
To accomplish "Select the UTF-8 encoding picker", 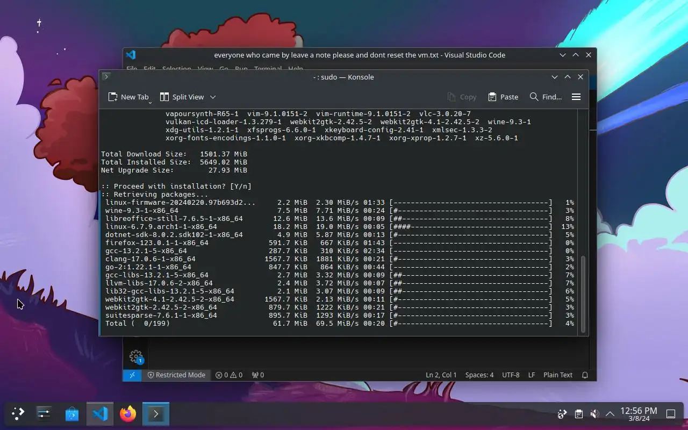I will point(511,375).
